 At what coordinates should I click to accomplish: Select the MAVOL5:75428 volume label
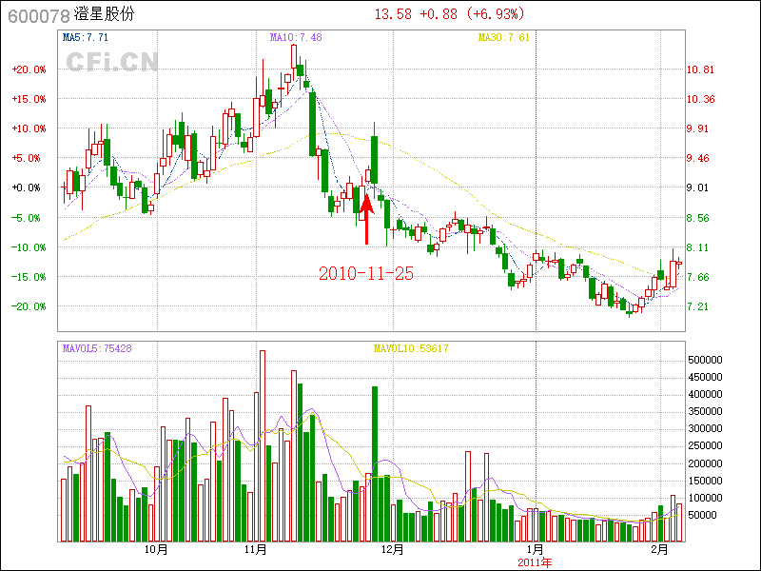pyautogui.click(x=97, y=348)
